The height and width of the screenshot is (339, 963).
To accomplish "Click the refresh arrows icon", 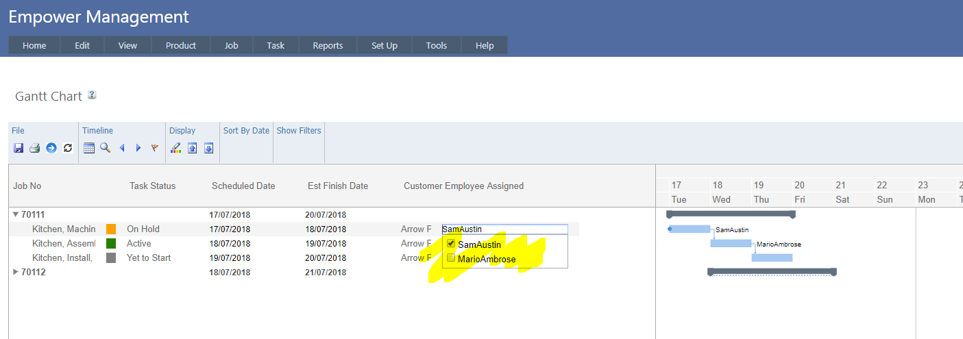I will tap(68, 148).
